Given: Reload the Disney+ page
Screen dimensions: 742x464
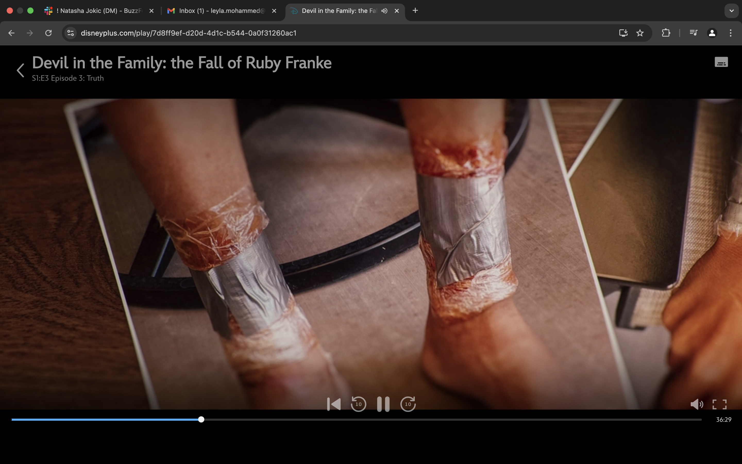Looking at the screenshot, I should tap(48, 33).
